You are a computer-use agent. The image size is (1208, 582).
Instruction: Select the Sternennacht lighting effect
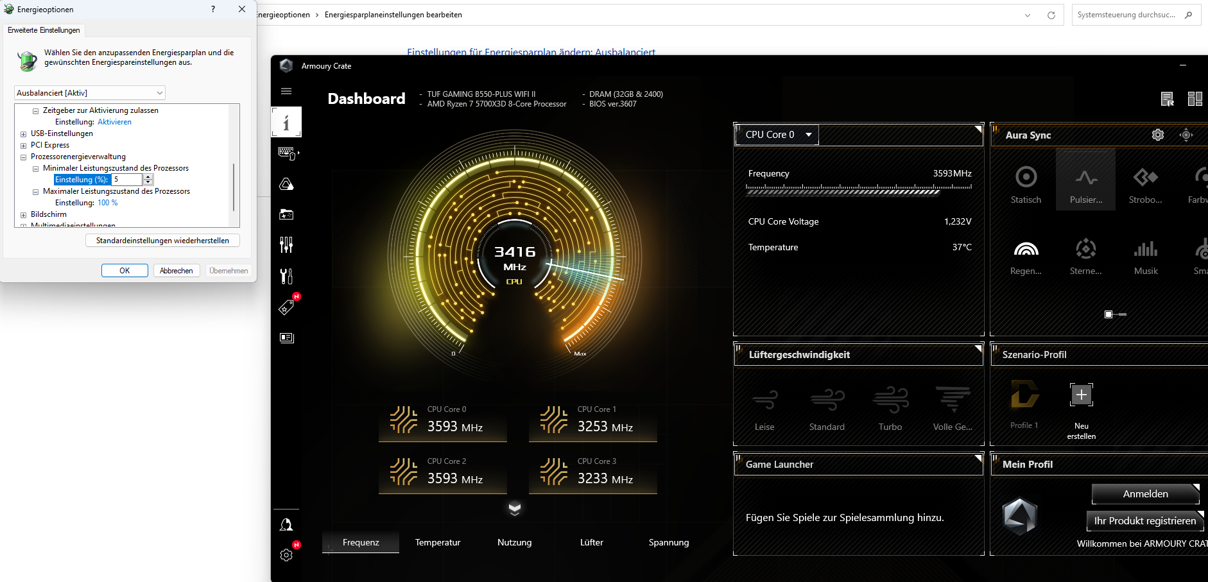pyautogui.click(x=1086, y=256)
